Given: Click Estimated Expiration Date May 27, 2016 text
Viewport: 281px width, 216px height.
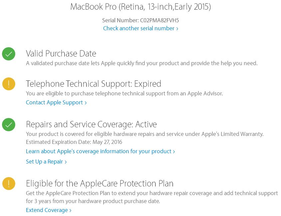Looking at the screenshot, I should click(x=74, y=142).
